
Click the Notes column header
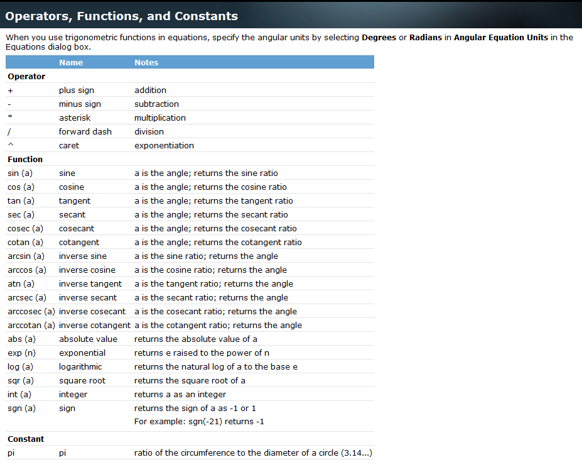click(x=146, y=62)
